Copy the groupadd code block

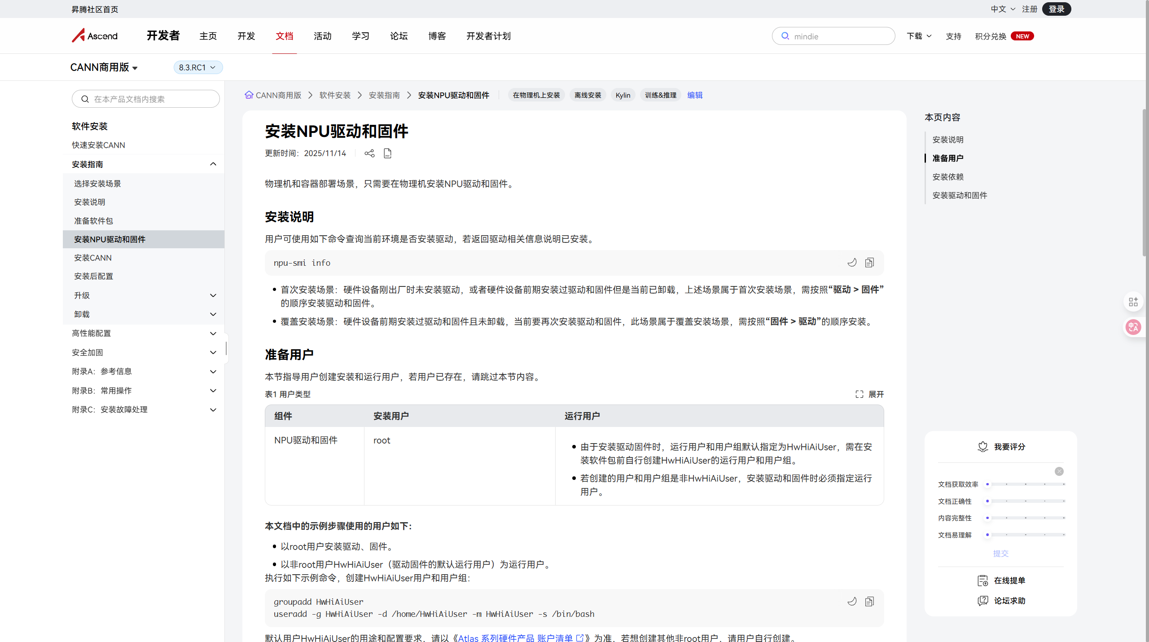869,602
